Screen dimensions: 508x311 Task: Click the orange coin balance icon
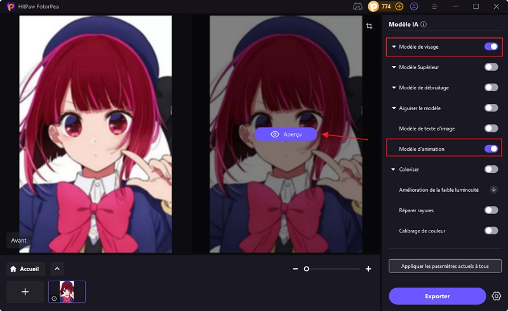[x=373, y=6]
